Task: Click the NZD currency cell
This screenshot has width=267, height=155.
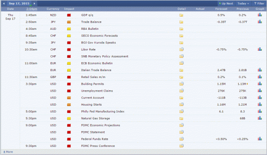Action: tap(53, 15)
